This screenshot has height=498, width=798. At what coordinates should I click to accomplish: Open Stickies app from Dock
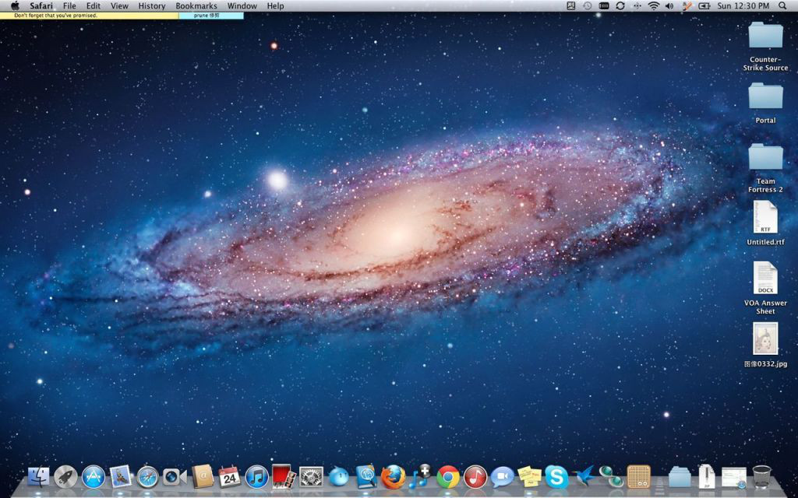click(529, 476)
